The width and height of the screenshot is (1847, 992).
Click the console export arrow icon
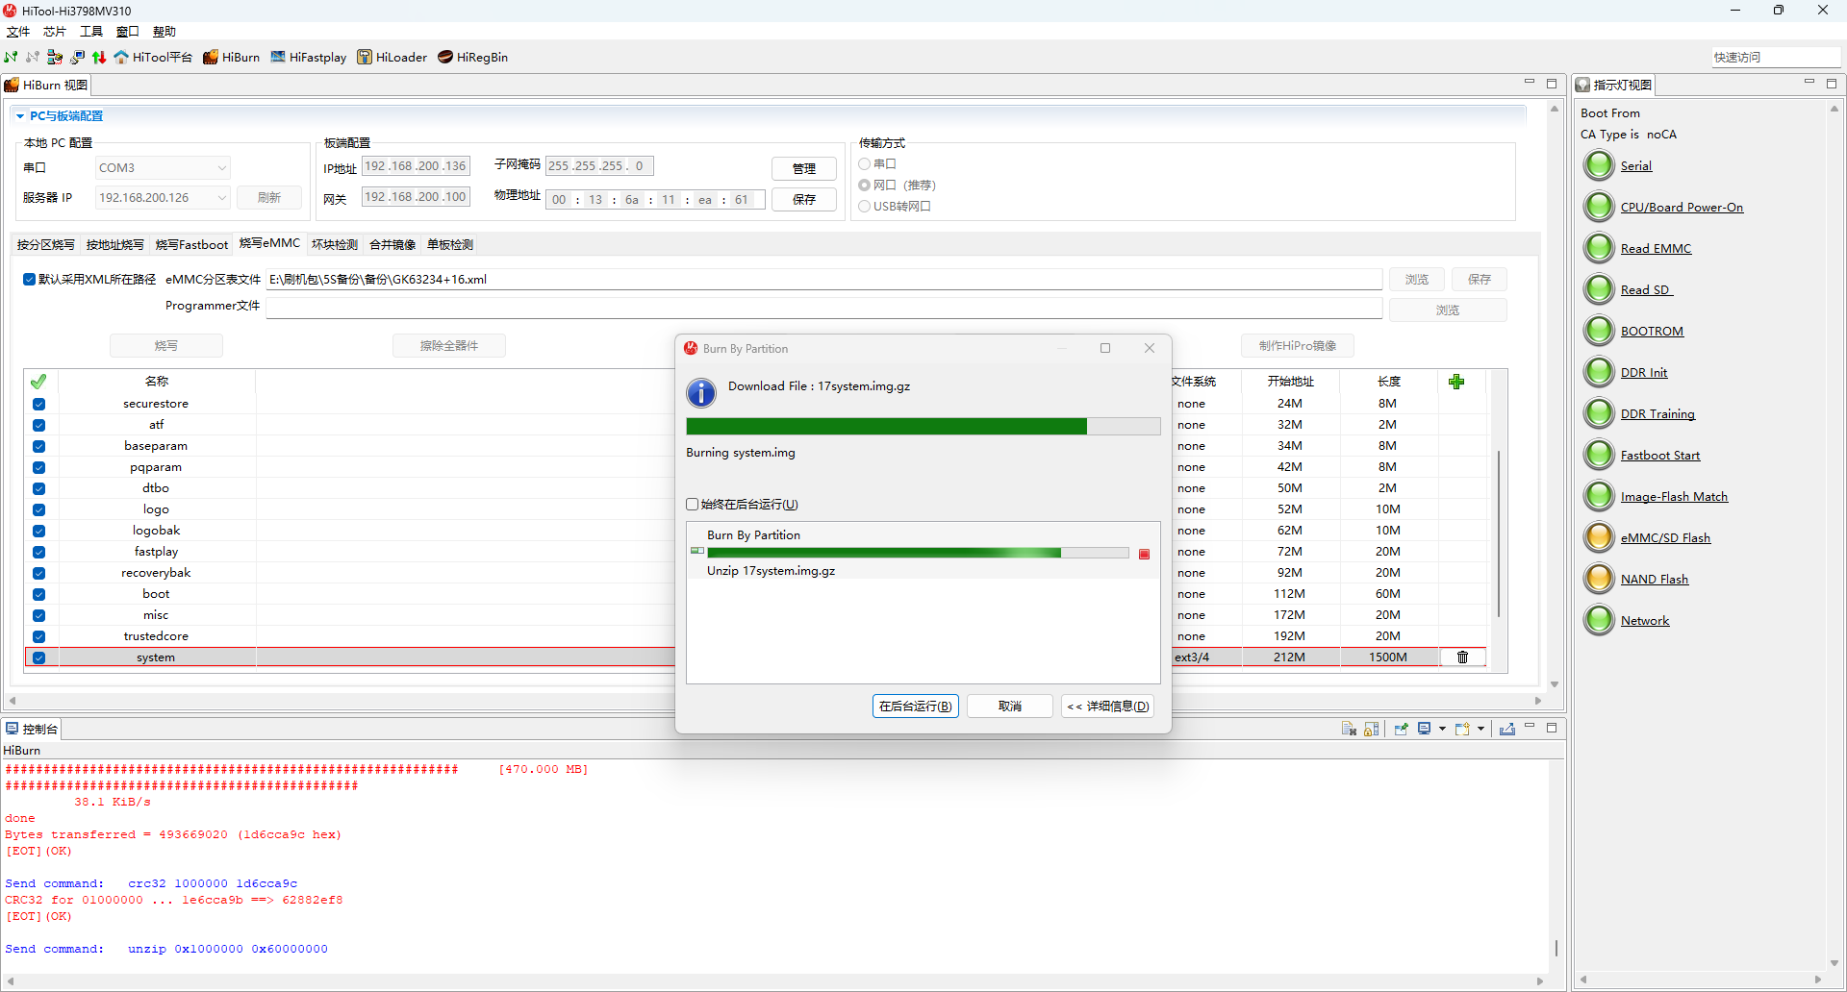(1507, 729)
